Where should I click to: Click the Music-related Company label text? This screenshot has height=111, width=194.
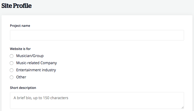tap(36, 63)
